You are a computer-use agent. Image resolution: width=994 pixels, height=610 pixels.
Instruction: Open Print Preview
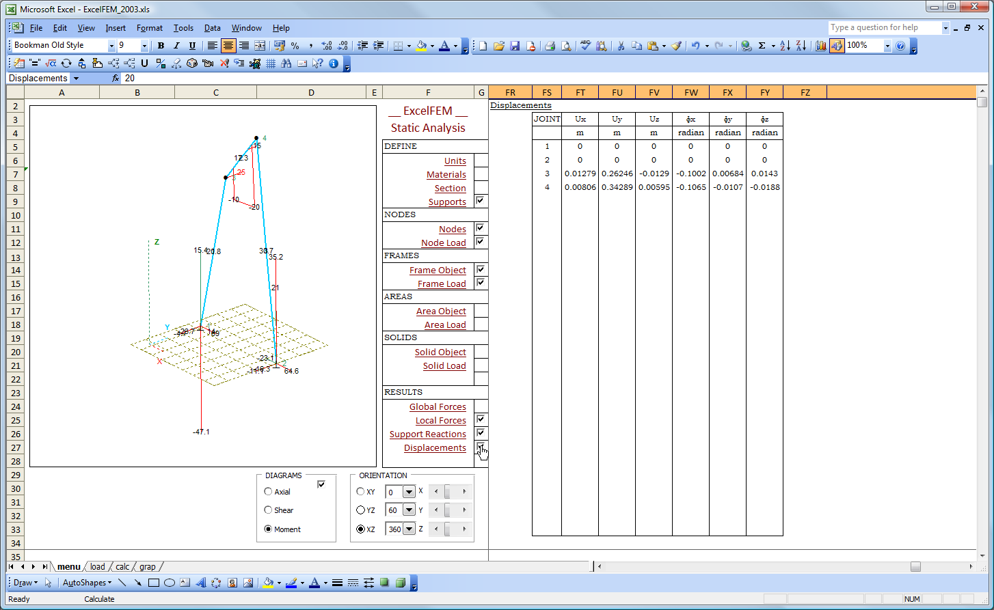(566, 46)
